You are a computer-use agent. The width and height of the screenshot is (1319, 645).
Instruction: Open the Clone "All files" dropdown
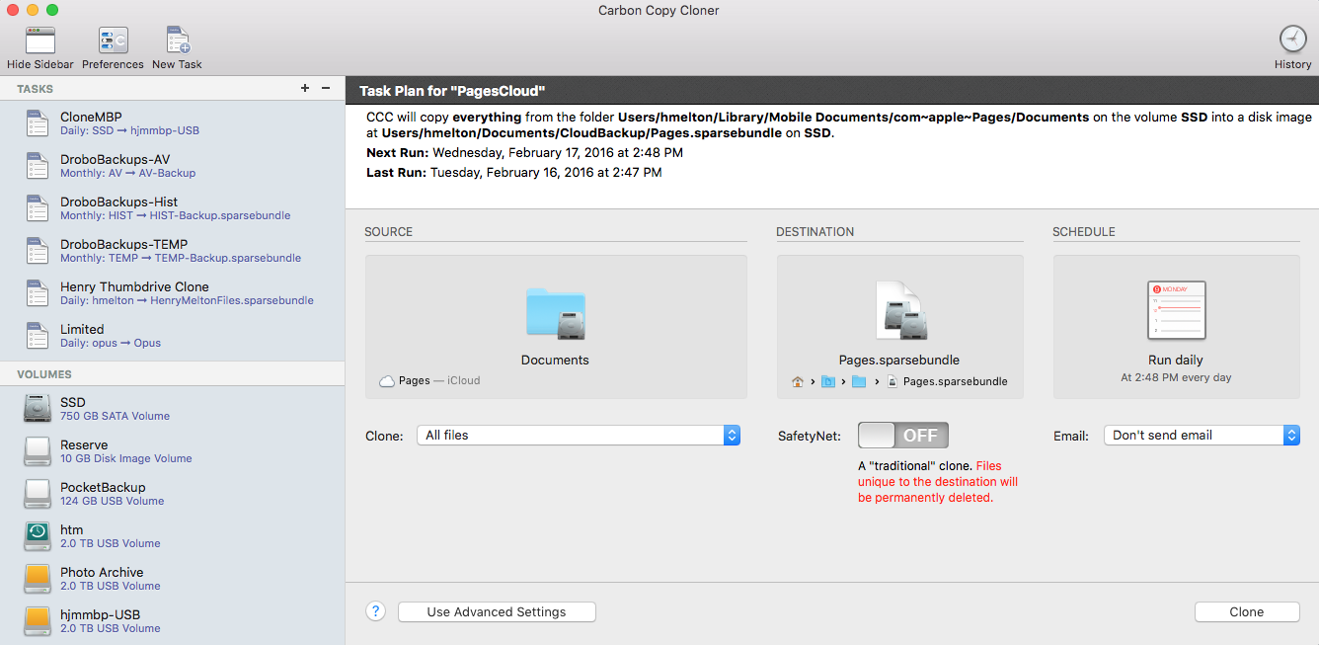[578, 436]
